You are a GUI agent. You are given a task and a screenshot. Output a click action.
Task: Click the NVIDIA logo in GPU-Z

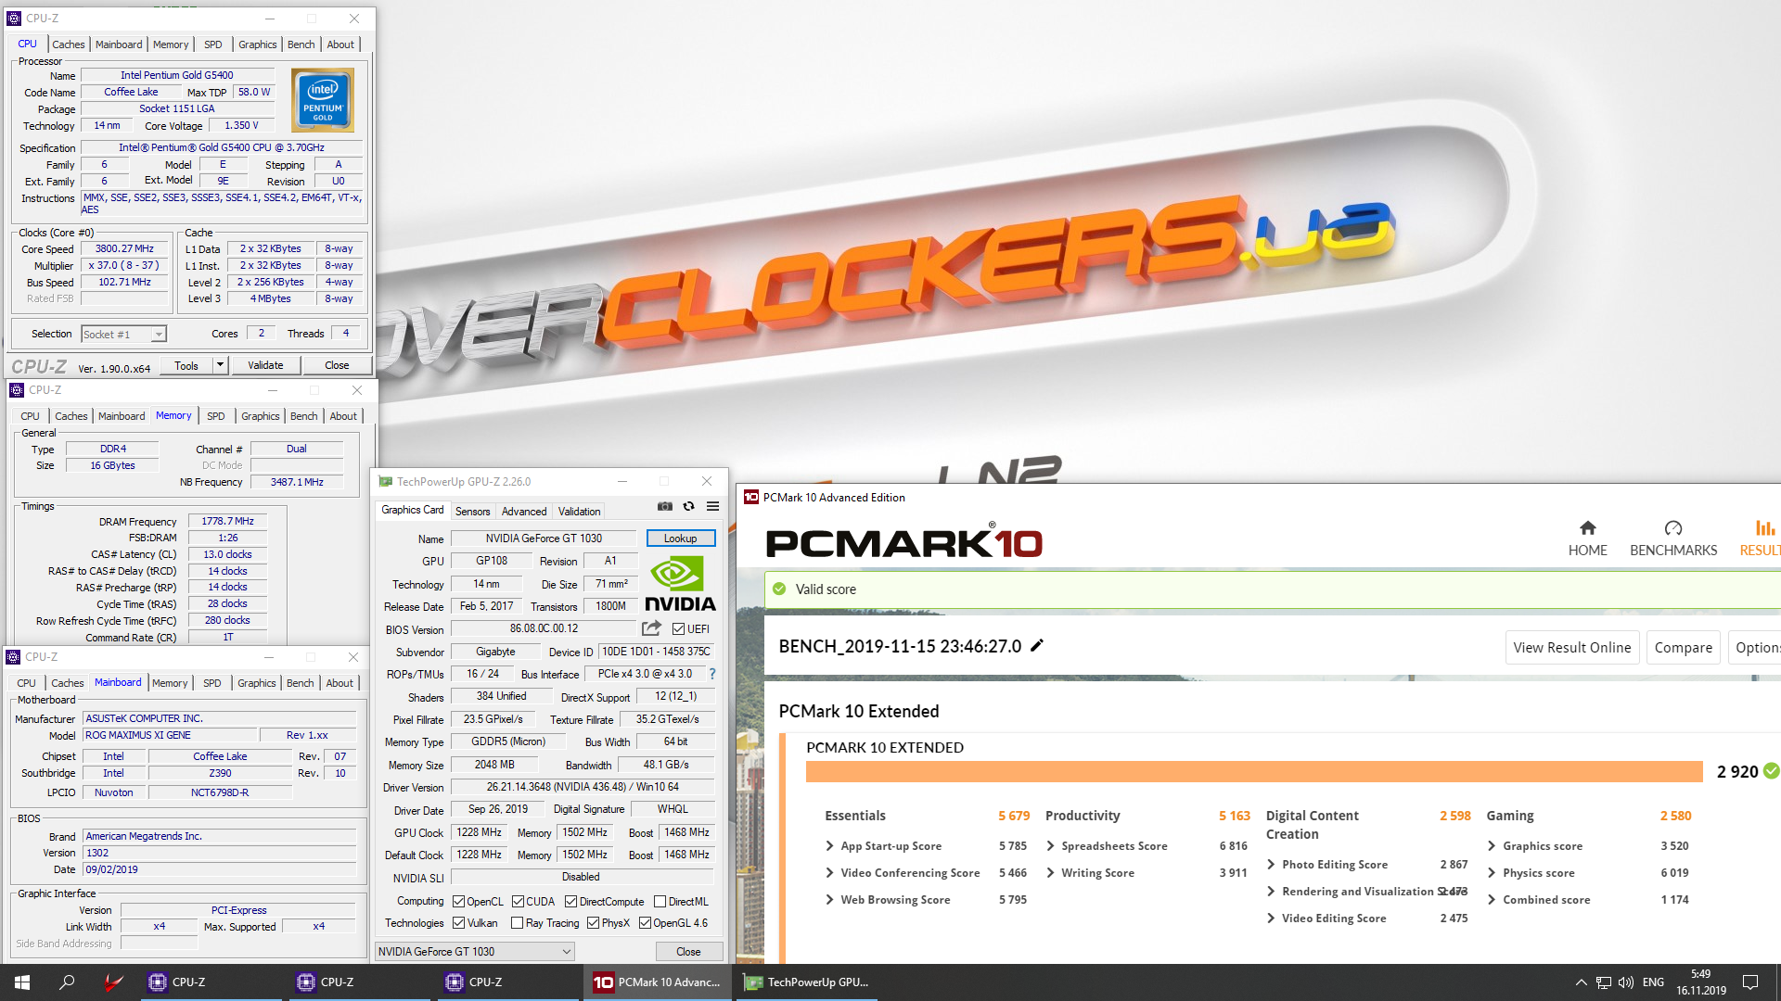click(680, 584)
